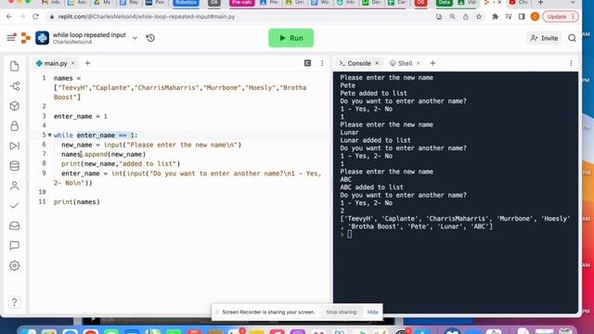The width and height of the screenshot is (594, 334).
Task: Open the Chrome profile avatar
Action: (535, 17)
